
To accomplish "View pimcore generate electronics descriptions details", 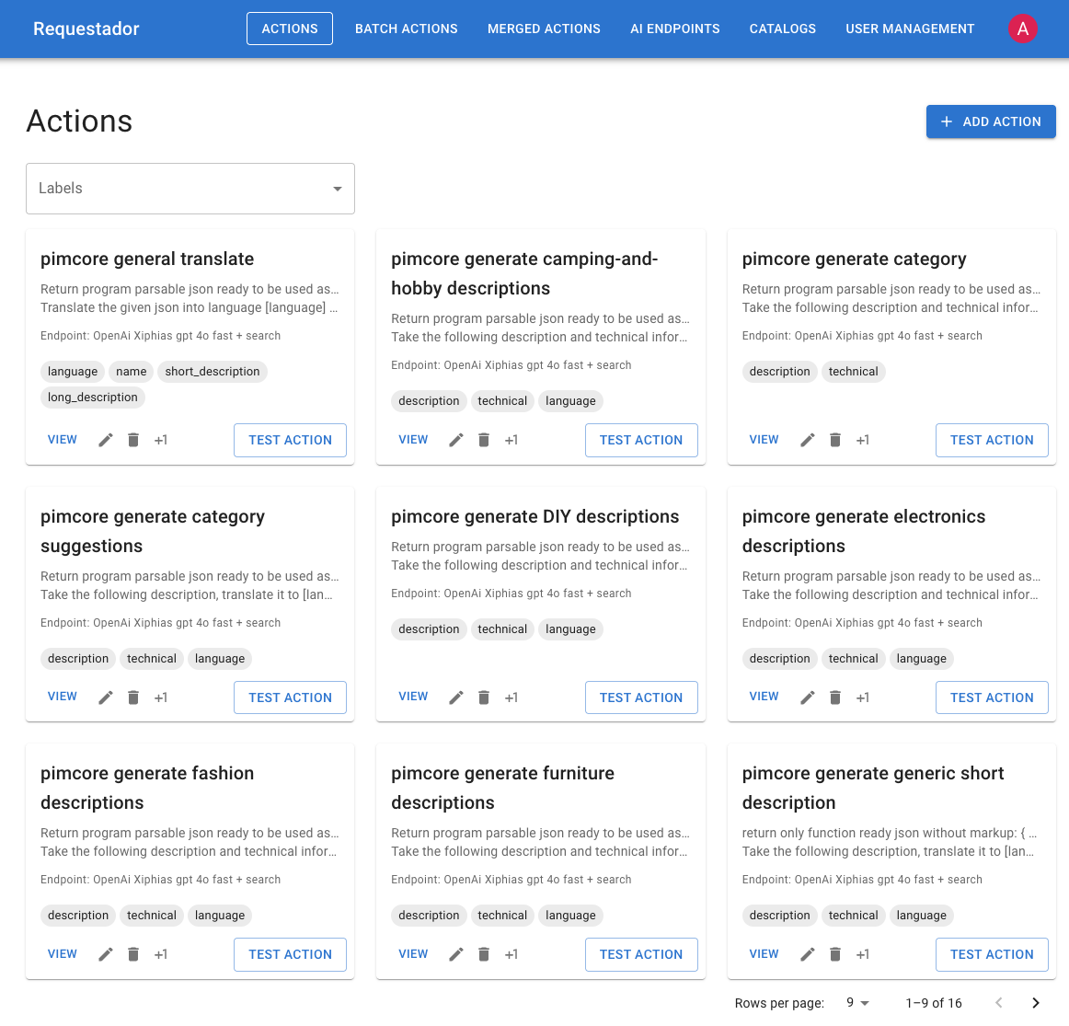I will pyautogui.click(x=764, y=697).
